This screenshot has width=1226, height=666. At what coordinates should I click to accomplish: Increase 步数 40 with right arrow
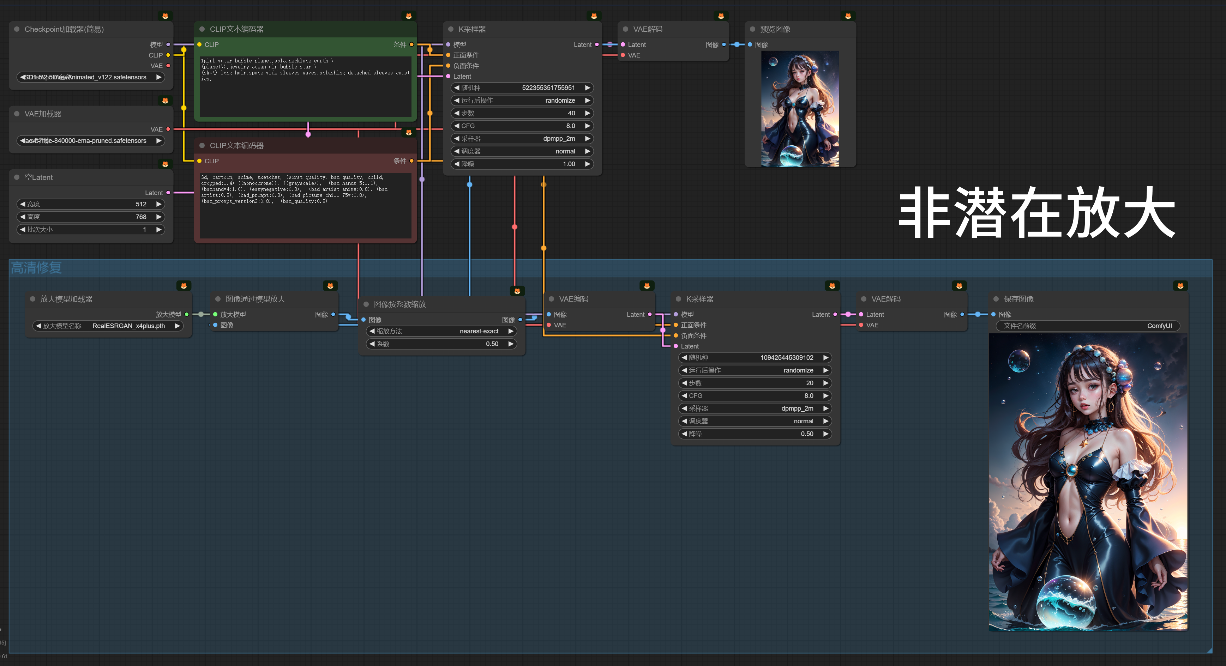pyautogui.click(x=588, y=113)
